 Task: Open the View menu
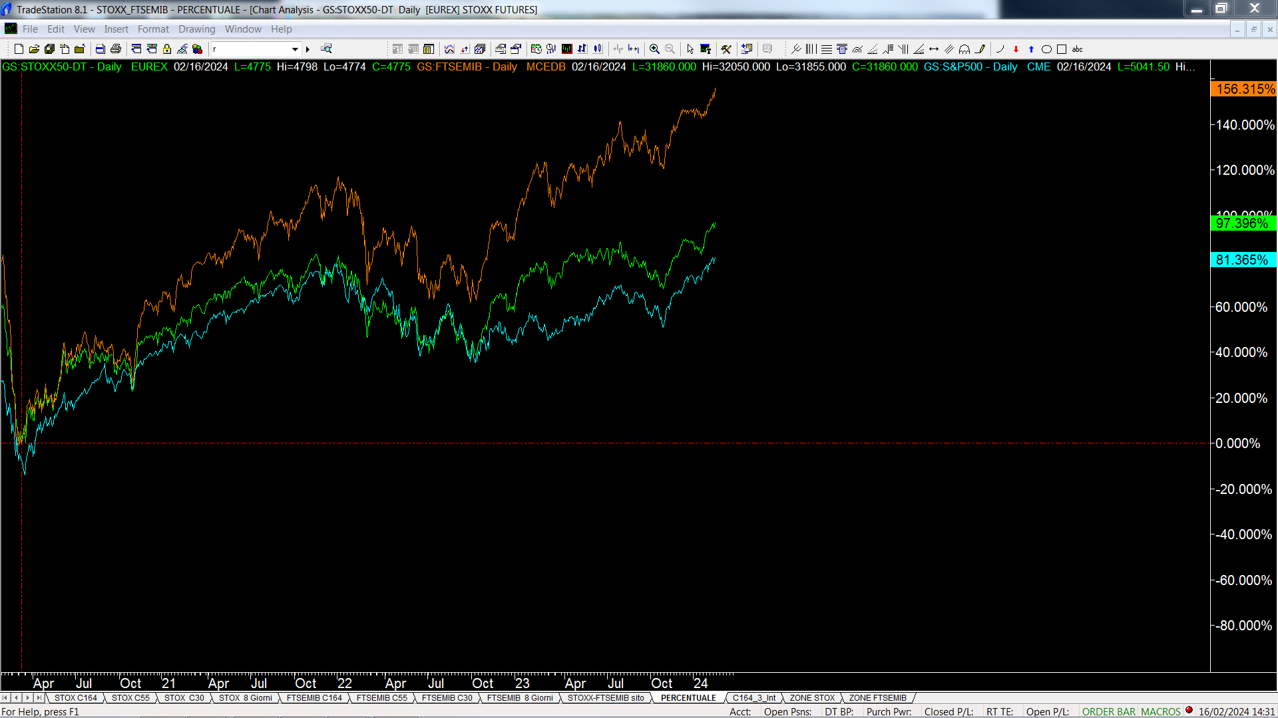(x=85, y=29)
